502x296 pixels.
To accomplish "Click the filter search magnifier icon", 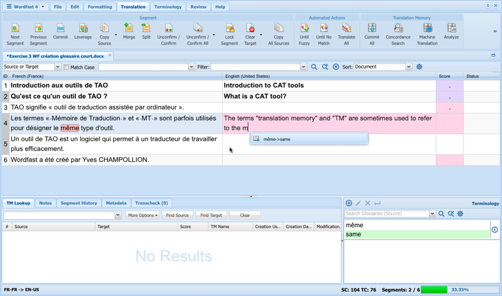I will click(x=314, y=67).
